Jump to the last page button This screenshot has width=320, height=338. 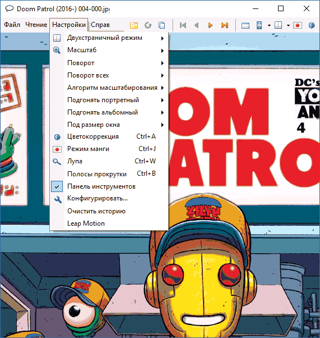(x=225, y=25)
